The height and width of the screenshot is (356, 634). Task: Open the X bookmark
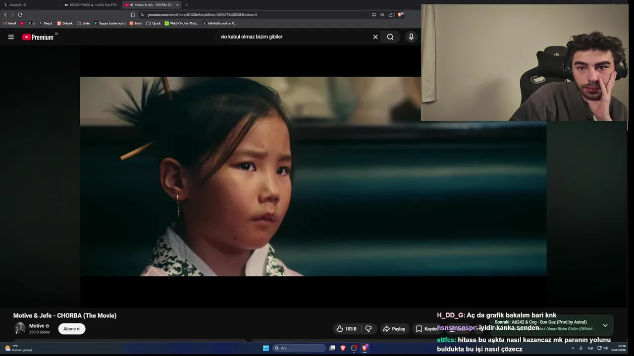tap(31, 23)
